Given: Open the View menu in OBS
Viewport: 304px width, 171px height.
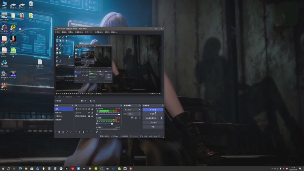Looking at the screenshot, I should pyautogui.click(x=71, y=32).
